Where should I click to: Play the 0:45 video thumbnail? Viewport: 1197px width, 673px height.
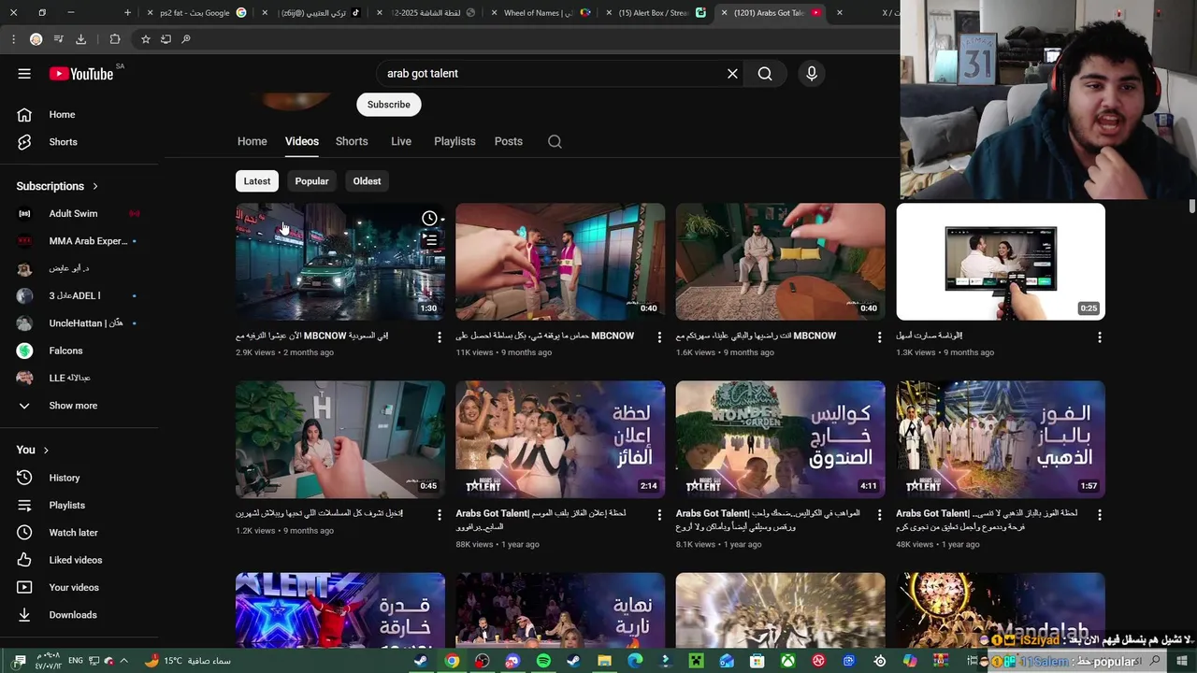340,439
